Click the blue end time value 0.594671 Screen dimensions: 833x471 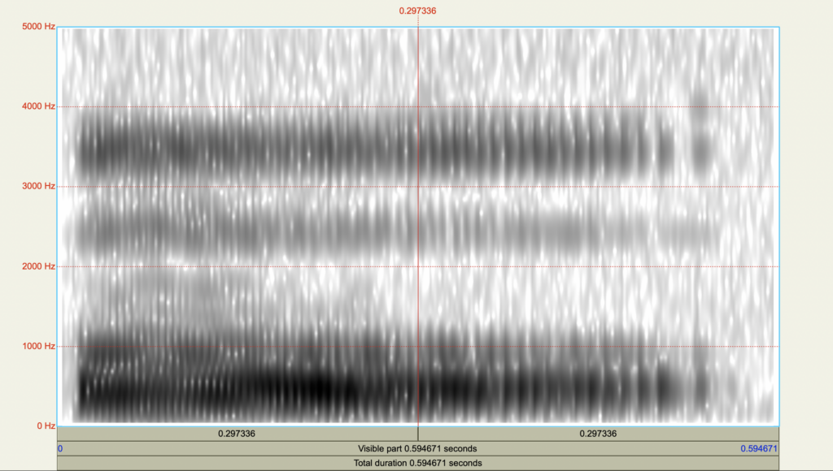(x=759, y=449)
